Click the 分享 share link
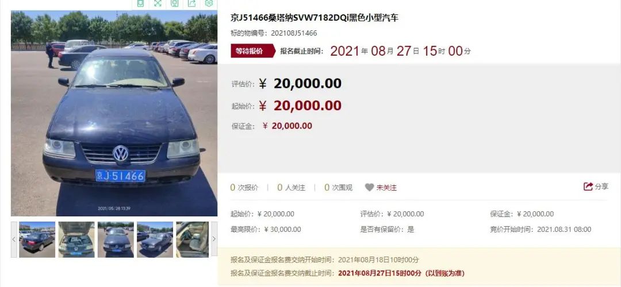The height and width of the screenshot is (287, 621). pos(601,187)
